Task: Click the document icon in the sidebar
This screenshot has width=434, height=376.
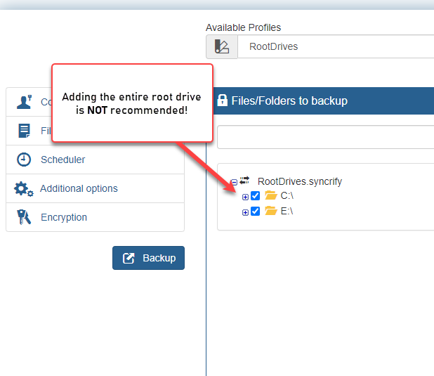Action: coord(24,131)
